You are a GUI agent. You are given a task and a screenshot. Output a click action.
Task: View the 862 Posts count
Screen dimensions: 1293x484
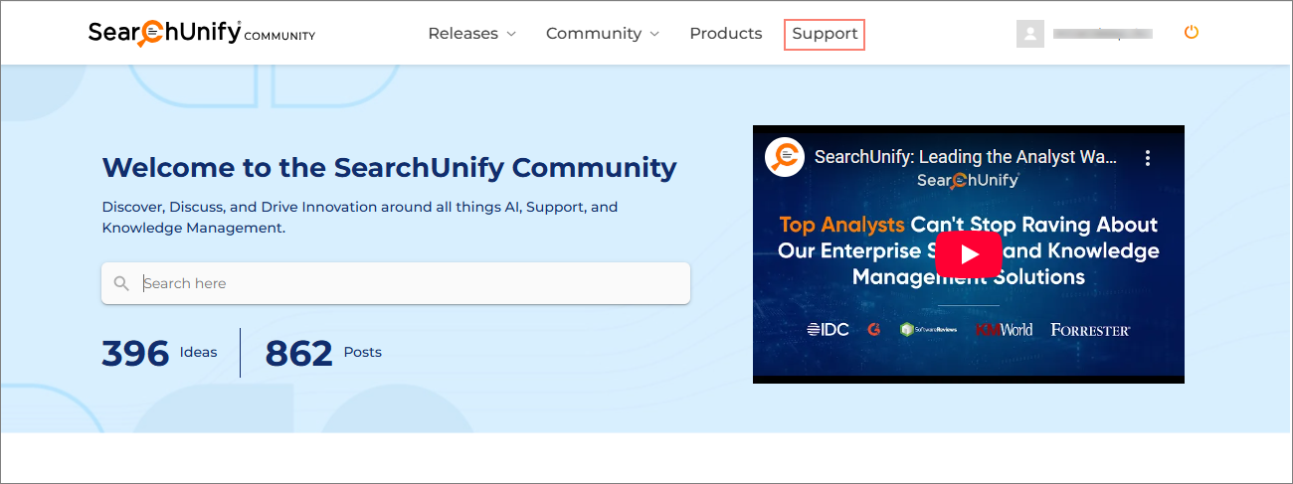click(x=323, y=353)
